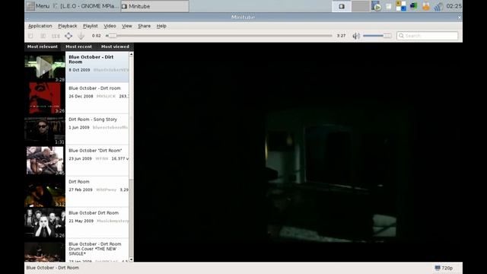Open the Help menu

[x=161, y=26]
